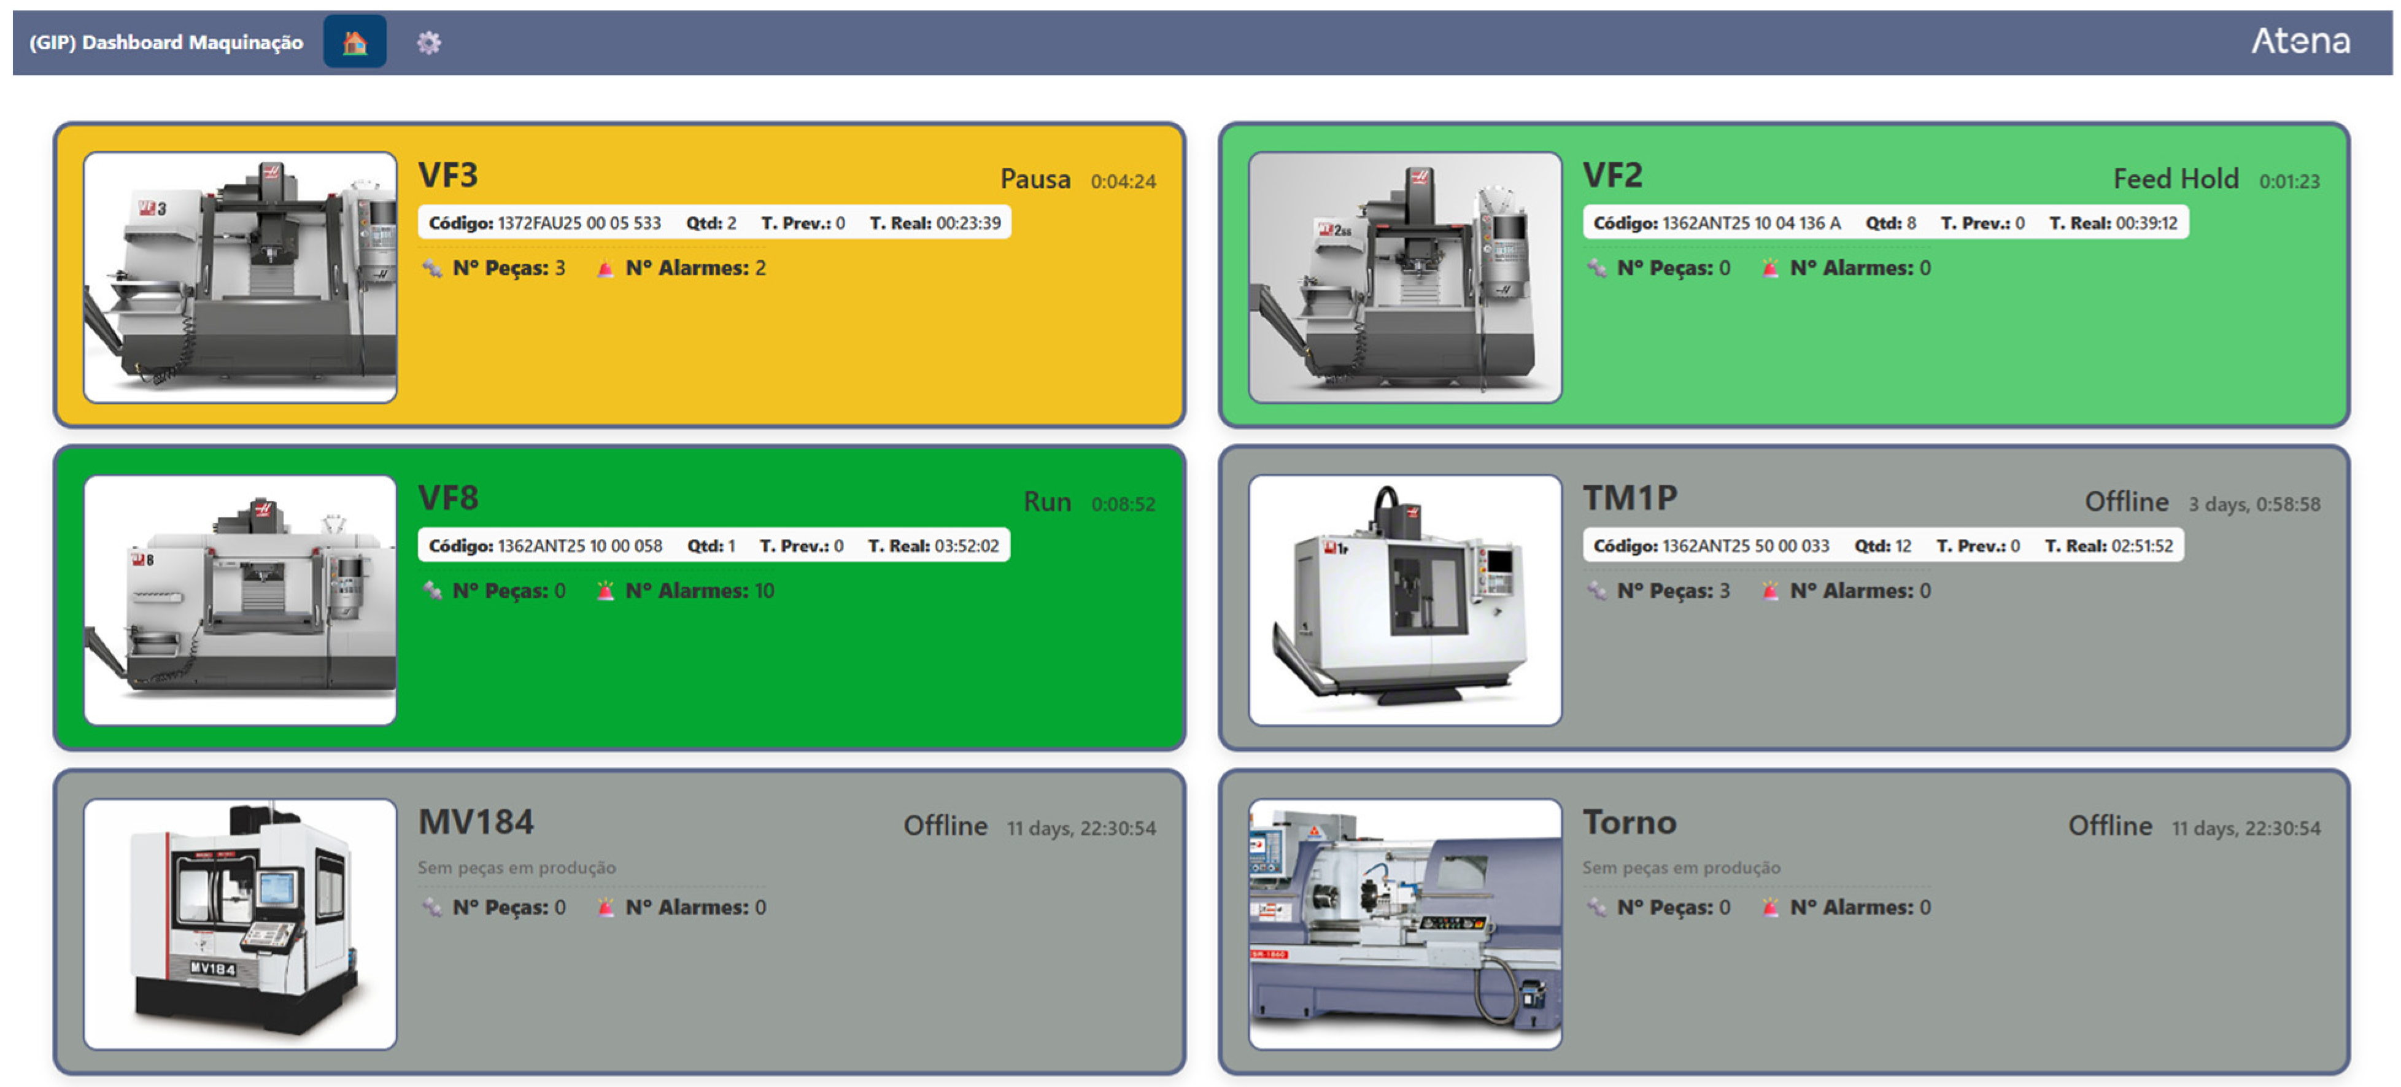Click the VF2 Feed Hold status label

[2175, 179]
